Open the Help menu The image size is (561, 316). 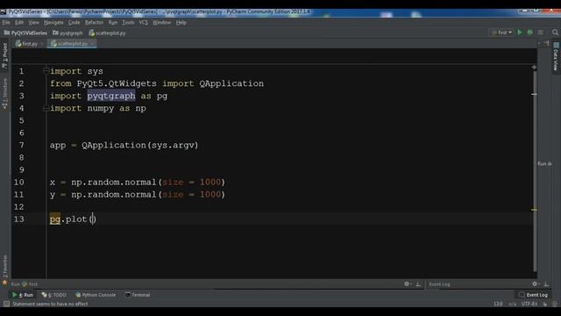coord(181,23)
